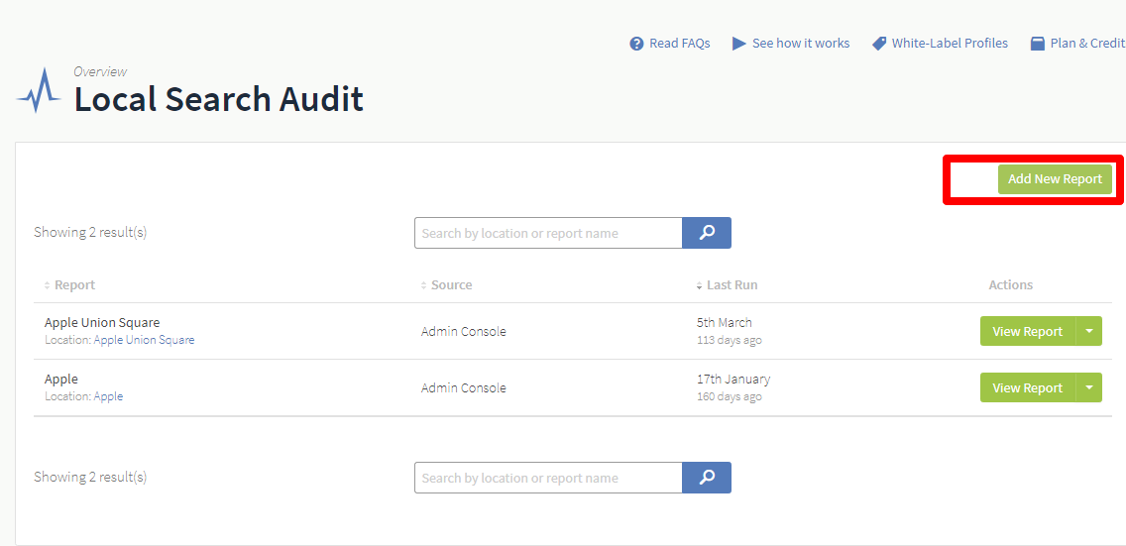This screenshot has height=546, width=1126.
Task: Click the Add New Report button
Action: pyautogui.click(x=1055, y=179)
